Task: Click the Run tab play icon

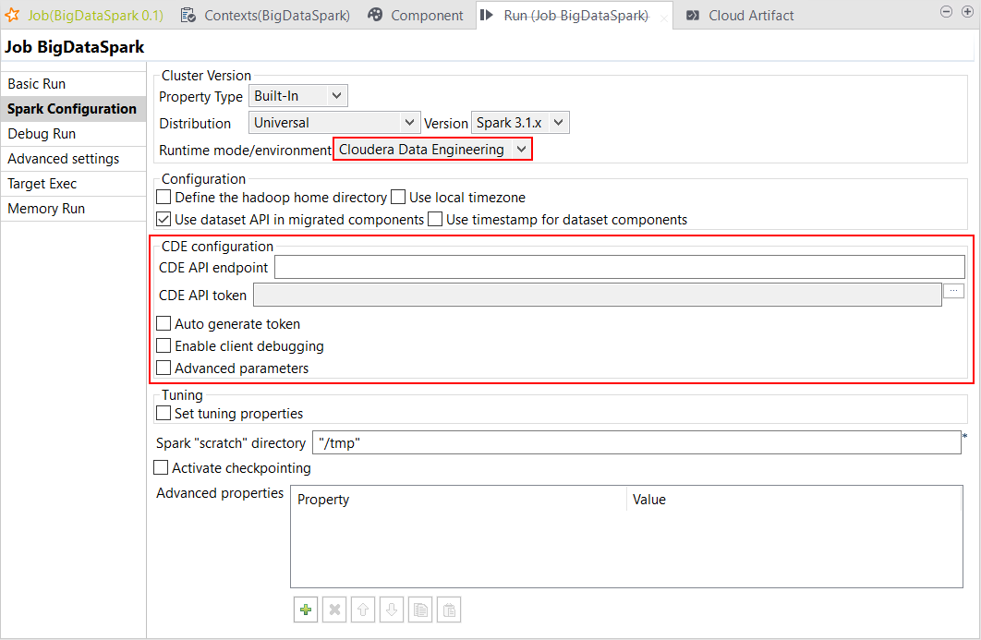Action: [x=487, y=15]
